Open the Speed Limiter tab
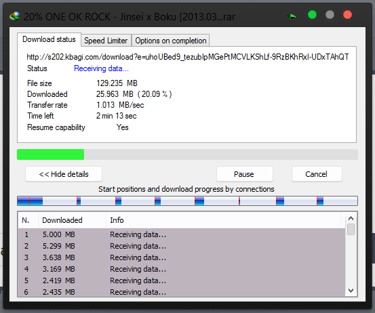This screenshot has height=313, width=375. point(106,41)
